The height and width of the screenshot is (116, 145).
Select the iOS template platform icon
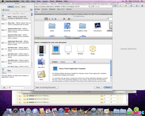[x=41, y=50]
